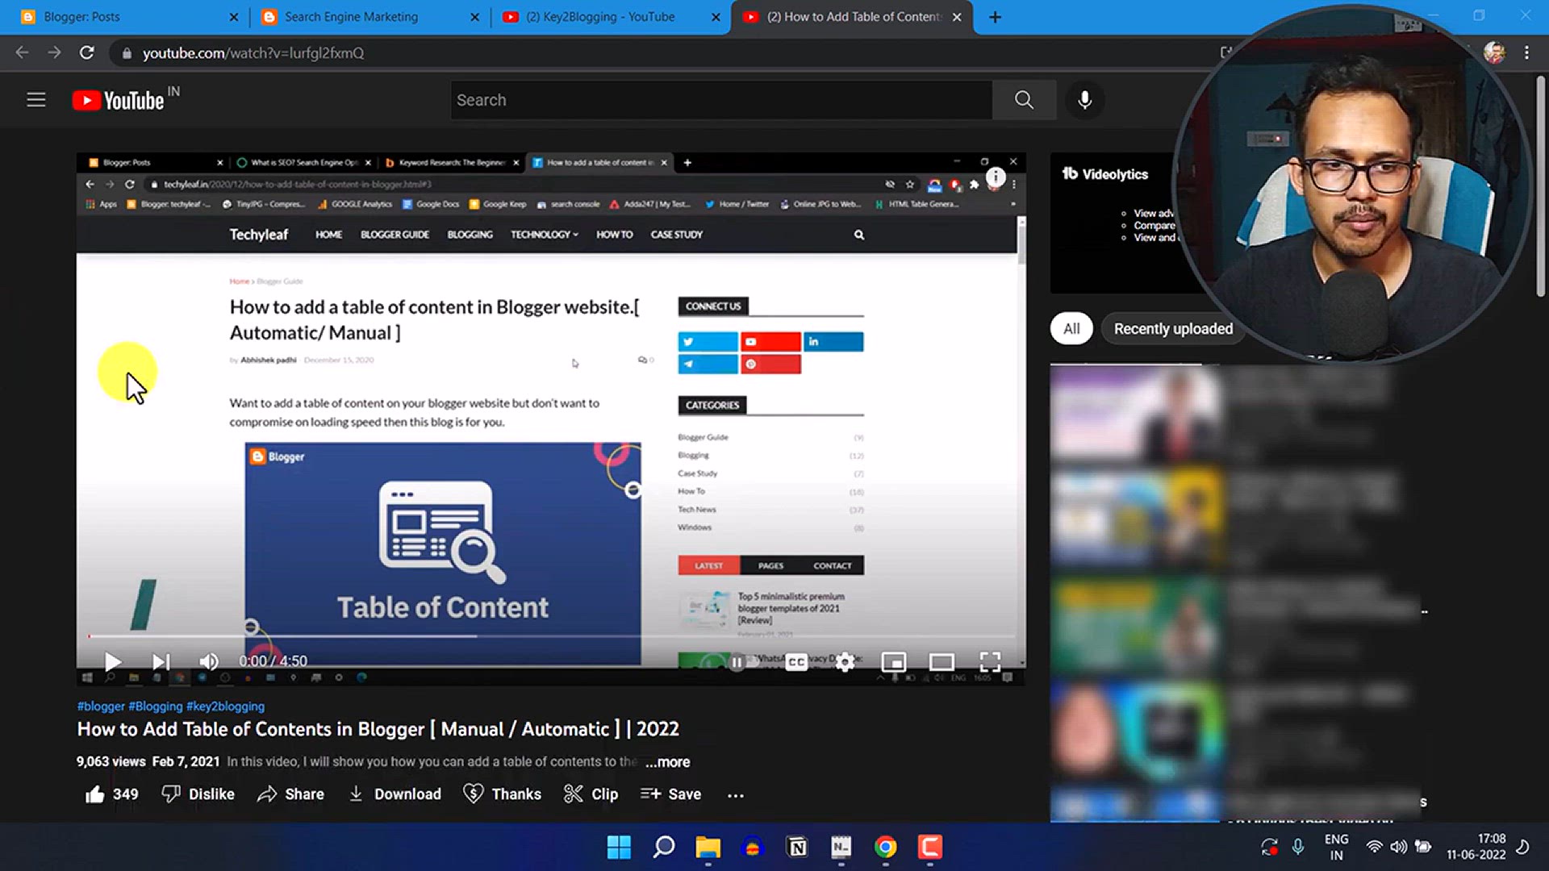The height and width of the screenshot is (871, 1549).
Task: Open the YouTube guide hamburger menu
Action: (35, 100)
